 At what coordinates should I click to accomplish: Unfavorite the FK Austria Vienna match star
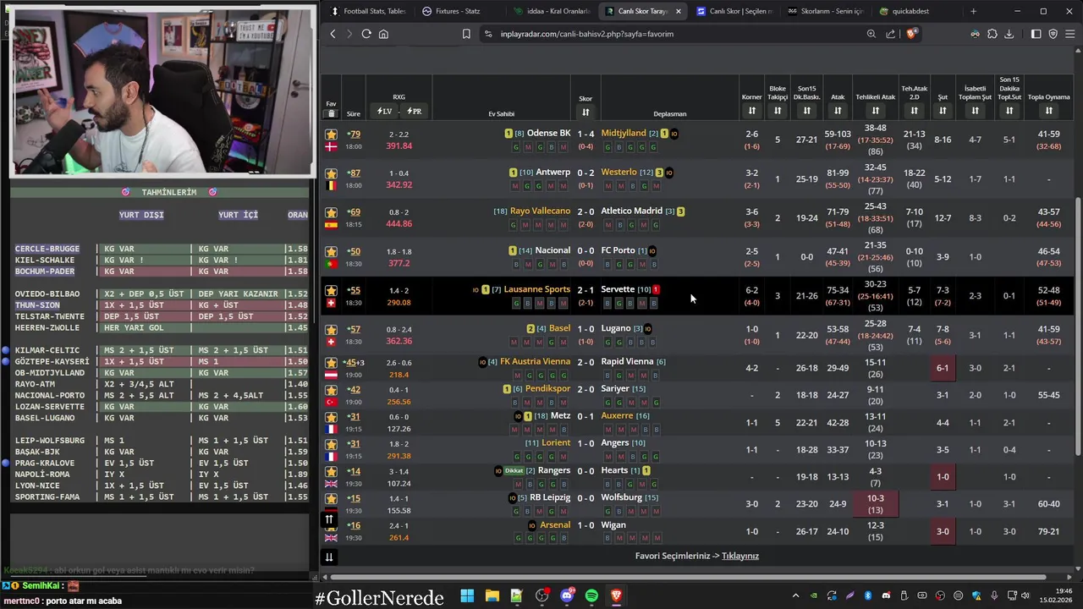(x=331, y=362)
